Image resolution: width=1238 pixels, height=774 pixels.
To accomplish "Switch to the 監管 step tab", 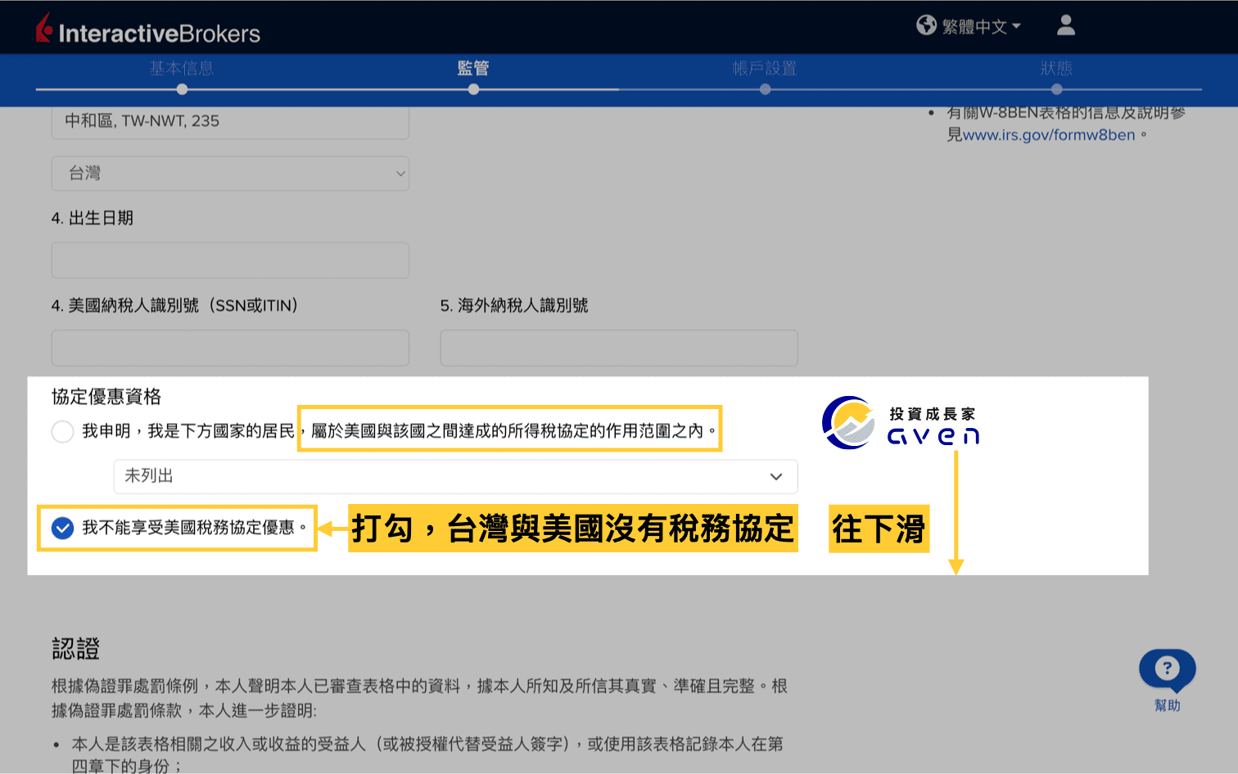I will [x=473, y=69].
